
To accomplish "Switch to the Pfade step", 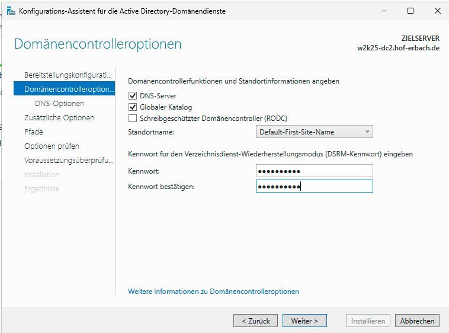I will coord(34,132).
